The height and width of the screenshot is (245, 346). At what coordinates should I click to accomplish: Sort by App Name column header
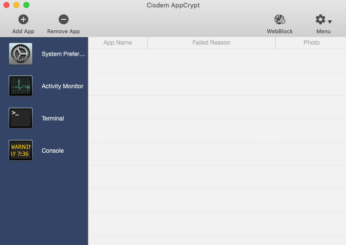118,43
